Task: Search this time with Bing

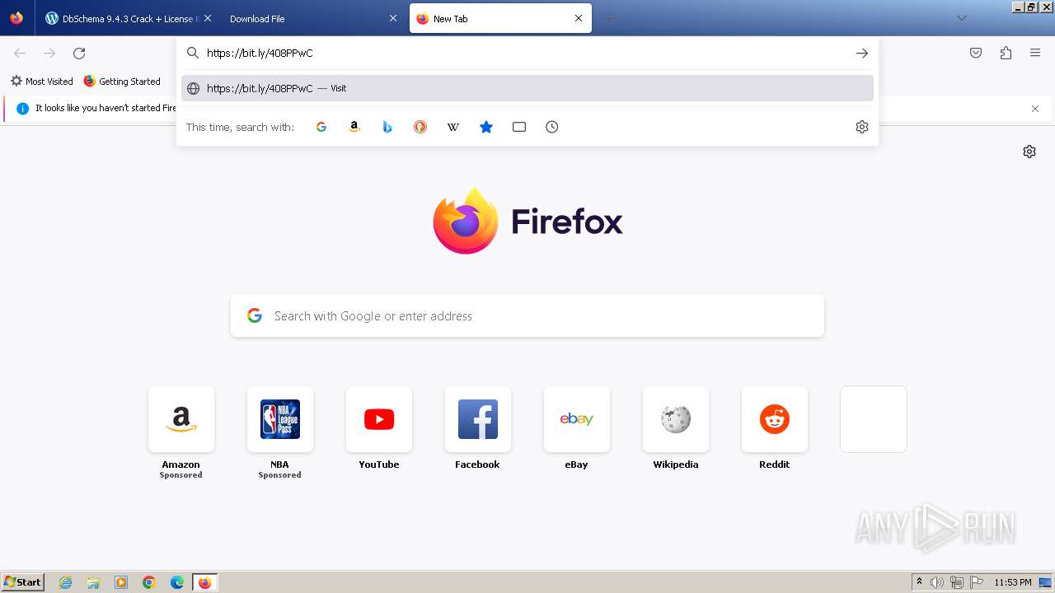Action: click(x=387, y=127)
